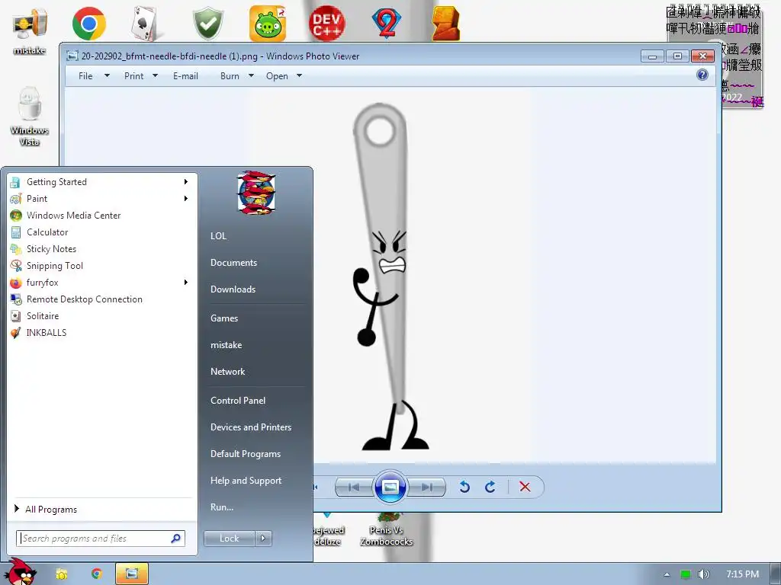Rotate the image clockwise
The height and width of the screenshot is (585, 781).
(490, 487)
